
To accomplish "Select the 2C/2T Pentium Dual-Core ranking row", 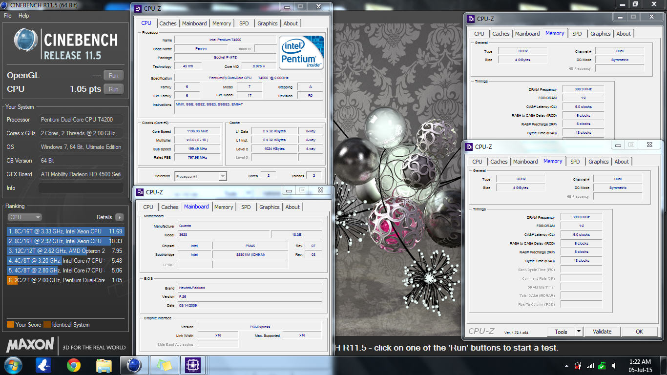I will click(x=65, y=280).
